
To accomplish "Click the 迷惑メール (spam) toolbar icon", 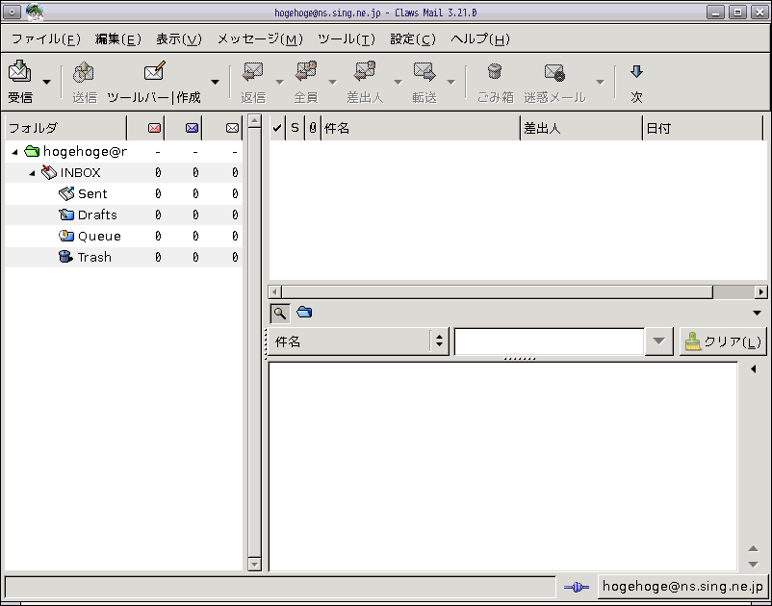I will tap(554, 72).
